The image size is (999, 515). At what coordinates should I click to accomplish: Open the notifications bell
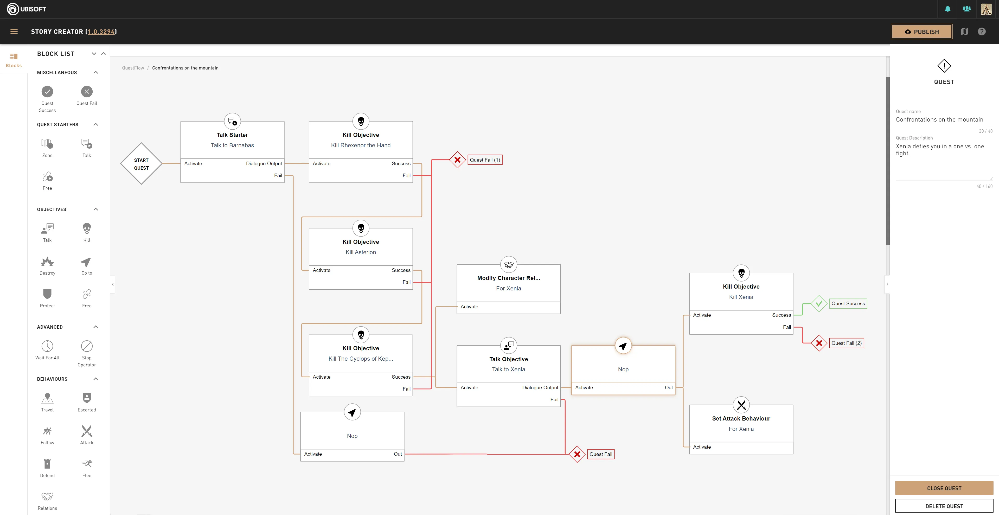tap(947, 9)
